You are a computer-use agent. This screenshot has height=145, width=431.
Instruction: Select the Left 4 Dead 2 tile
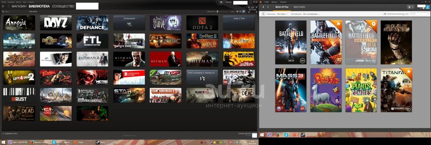click(x=19, y=77)
